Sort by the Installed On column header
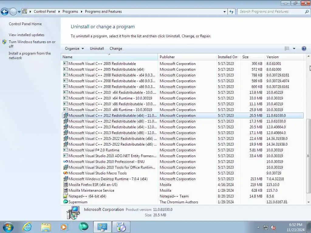The height and width of the screenshot is (233, 311). (x=228, y=57)
